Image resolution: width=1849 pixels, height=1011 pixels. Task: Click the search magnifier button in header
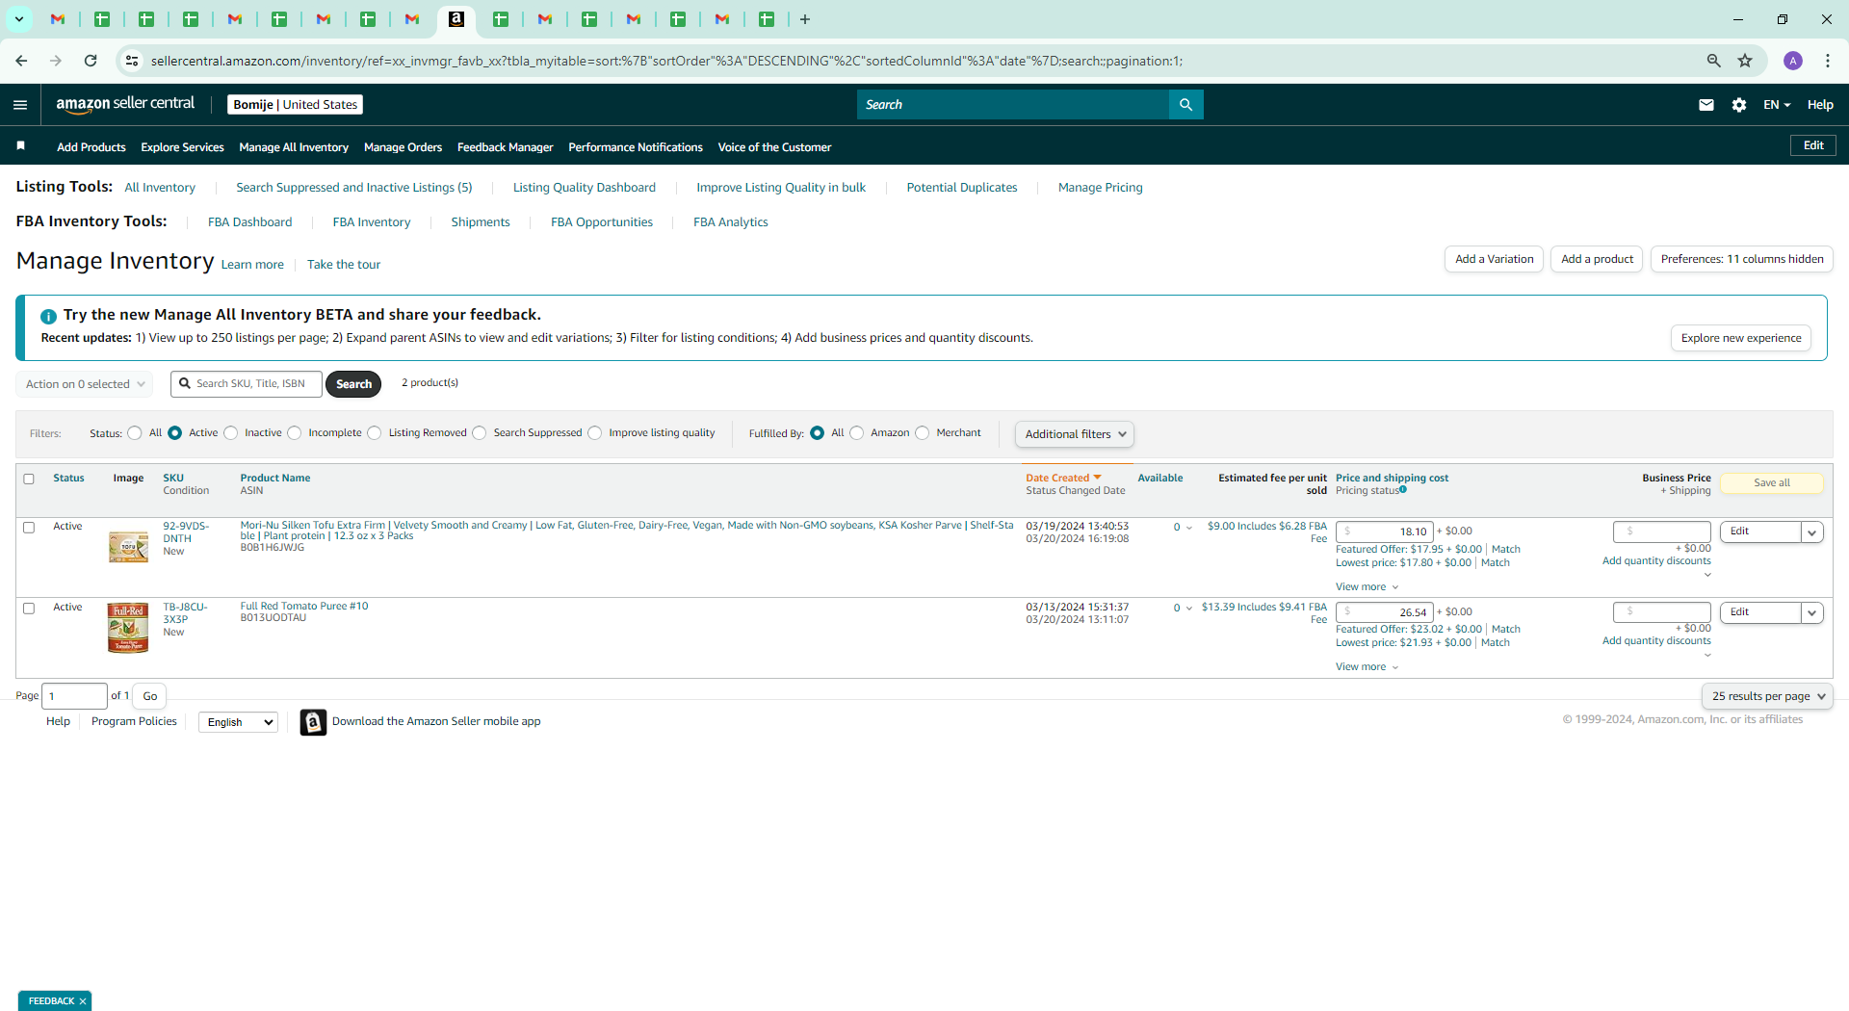click(1185, 105)
